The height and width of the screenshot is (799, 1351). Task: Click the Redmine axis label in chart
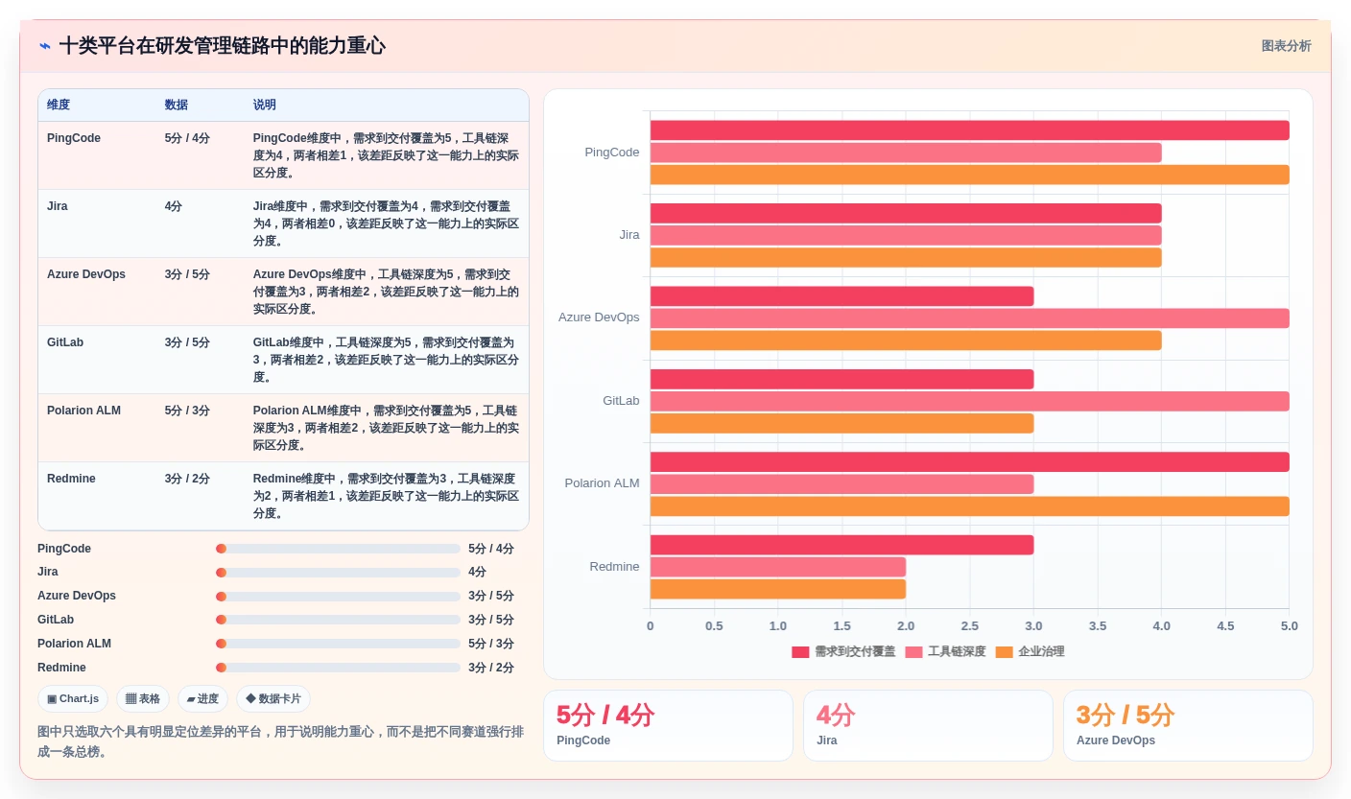(614, 567)
